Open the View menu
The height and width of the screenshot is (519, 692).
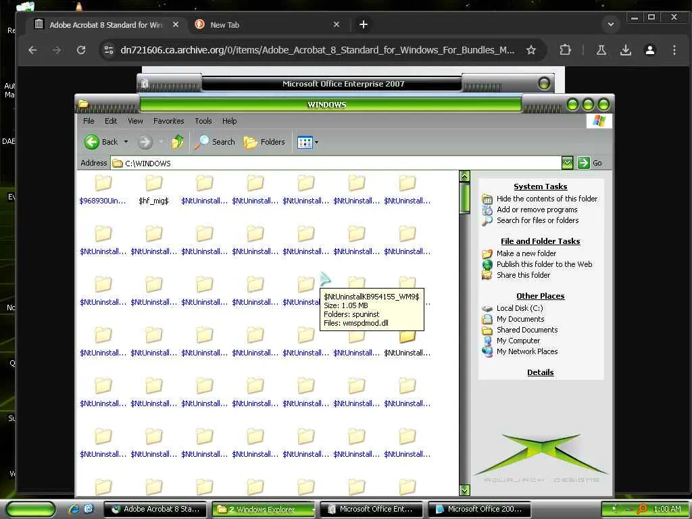tap(135, 121)
